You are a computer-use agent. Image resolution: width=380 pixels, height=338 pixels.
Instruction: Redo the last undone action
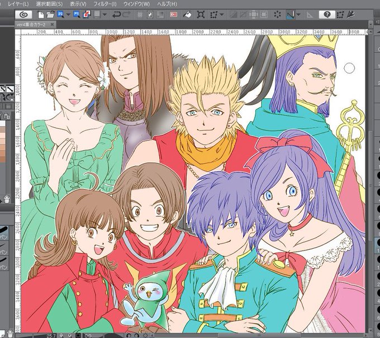tap(126, 15)
